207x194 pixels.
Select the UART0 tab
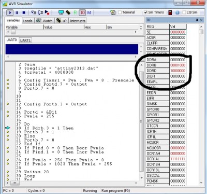[x=11, y=40]
